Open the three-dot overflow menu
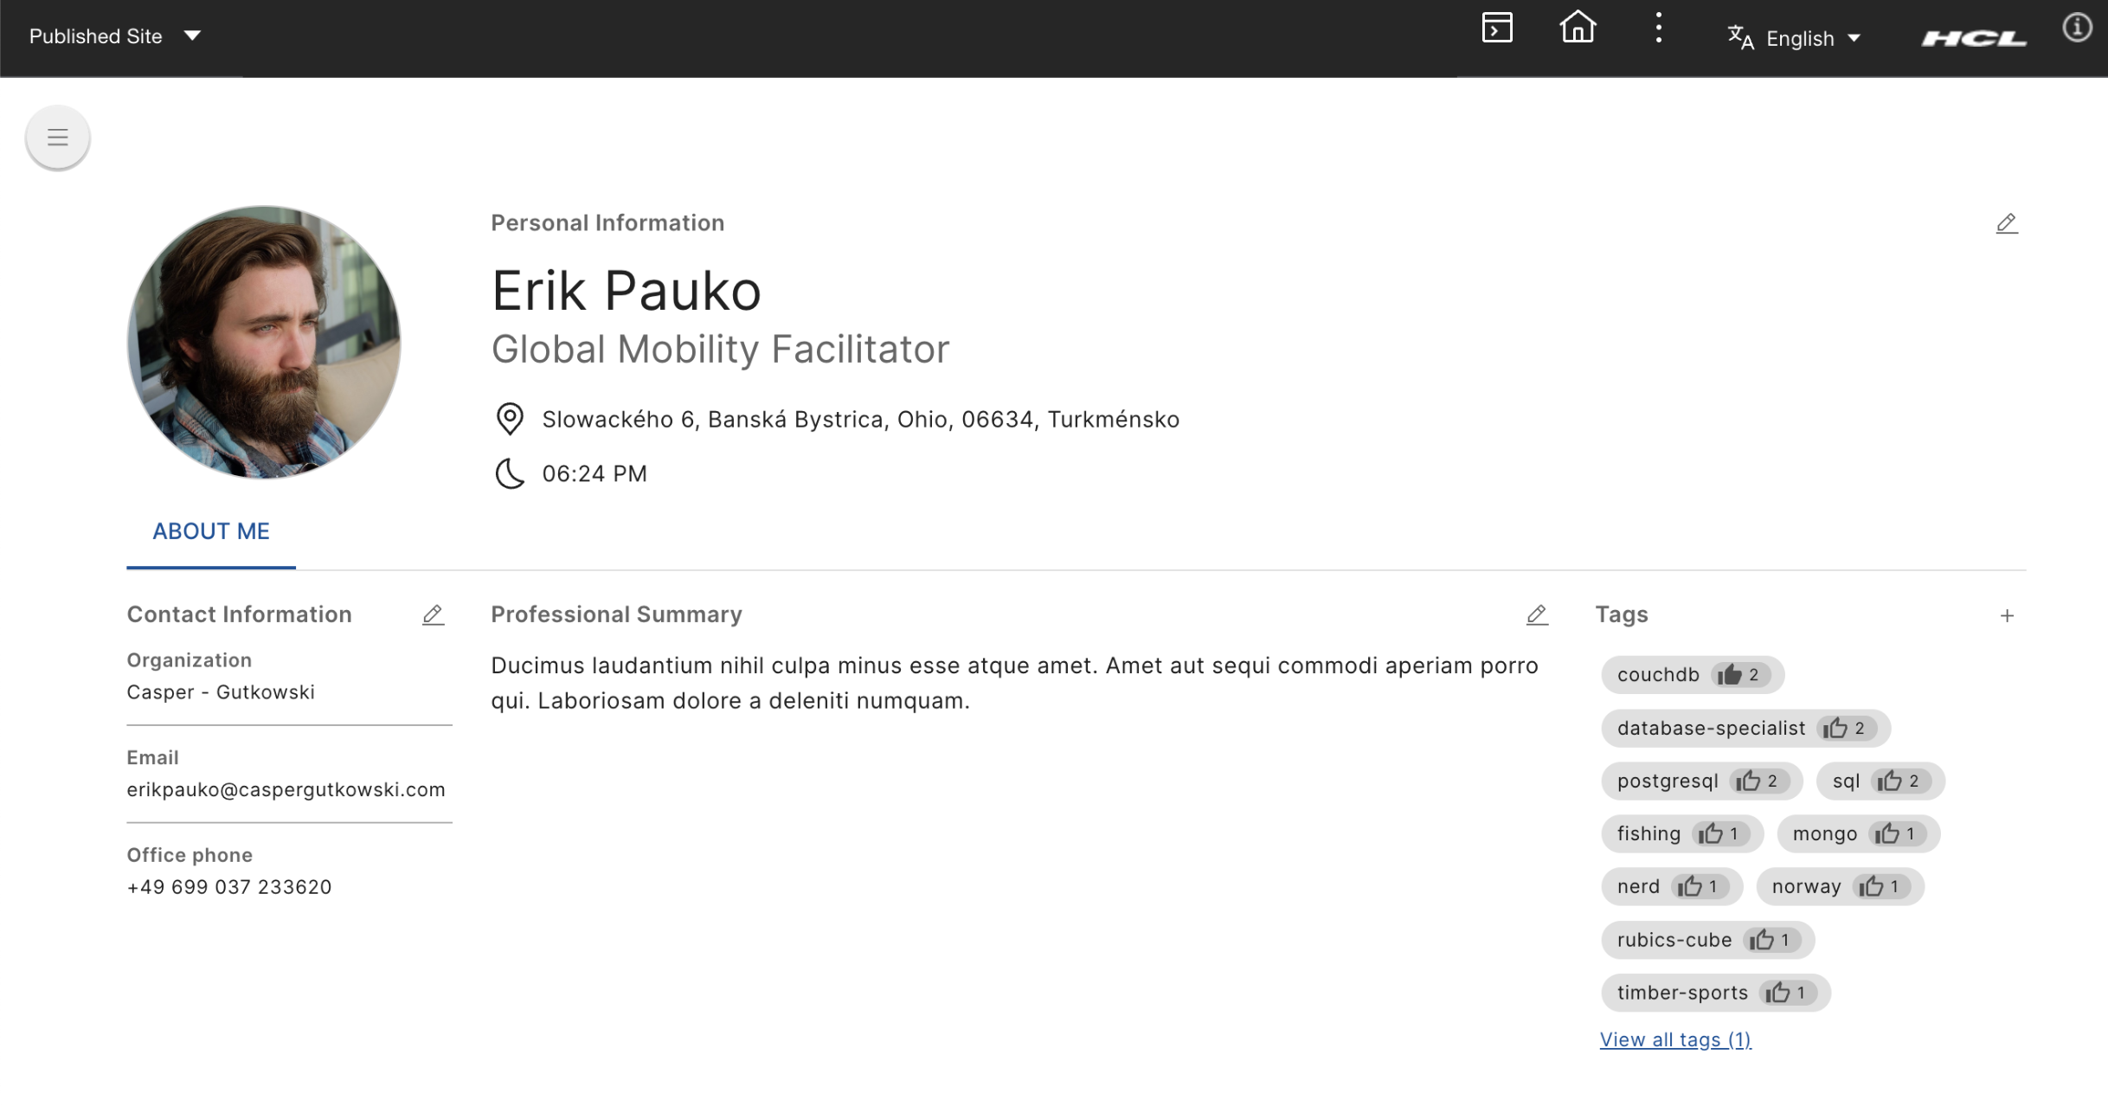This screenshot has width=2108, height=1106. pos(1658,28)
